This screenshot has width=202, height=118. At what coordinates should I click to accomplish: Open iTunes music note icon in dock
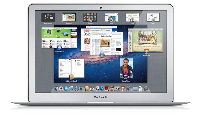point(102,88)
